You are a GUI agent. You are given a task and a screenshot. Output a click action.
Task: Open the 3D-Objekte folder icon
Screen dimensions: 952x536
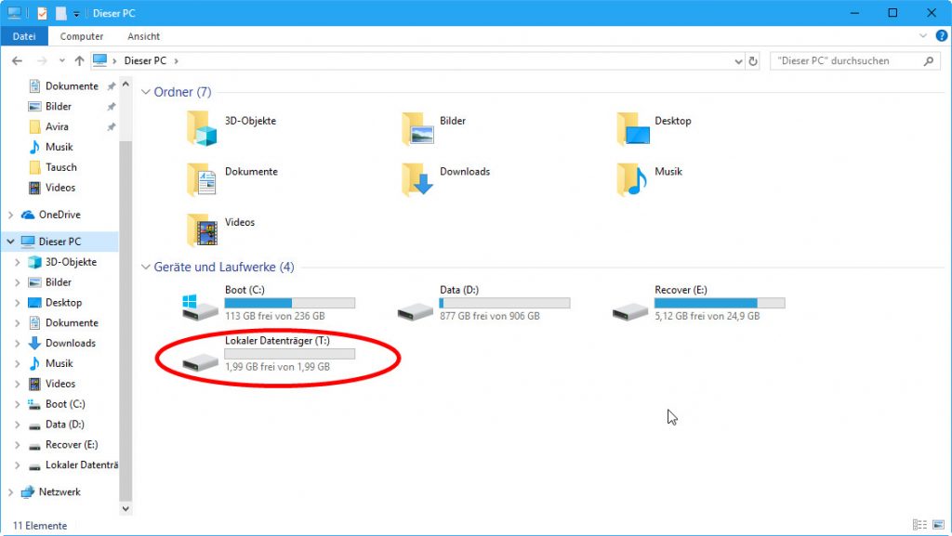201,128
